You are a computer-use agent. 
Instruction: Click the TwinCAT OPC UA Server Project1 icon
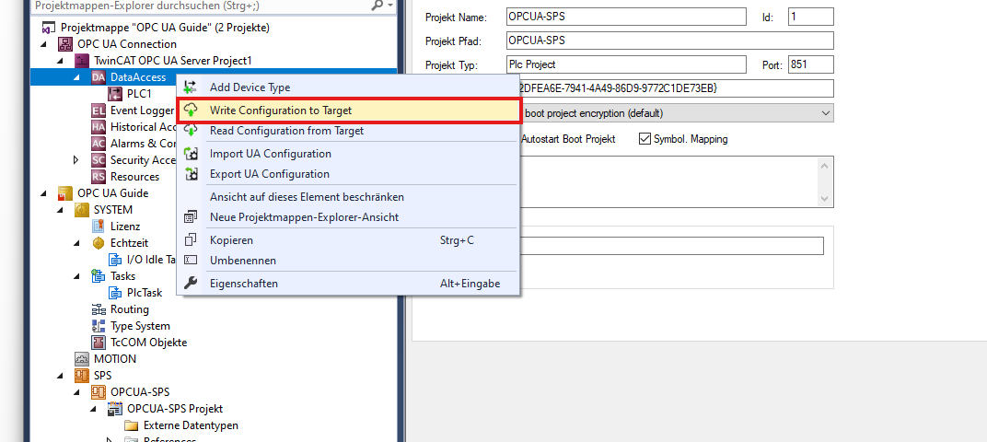point(82,61)
